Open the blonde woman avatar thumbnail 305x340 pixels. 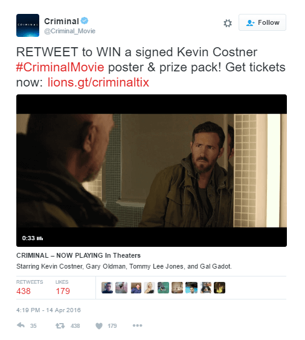click(x=149, y=288)
